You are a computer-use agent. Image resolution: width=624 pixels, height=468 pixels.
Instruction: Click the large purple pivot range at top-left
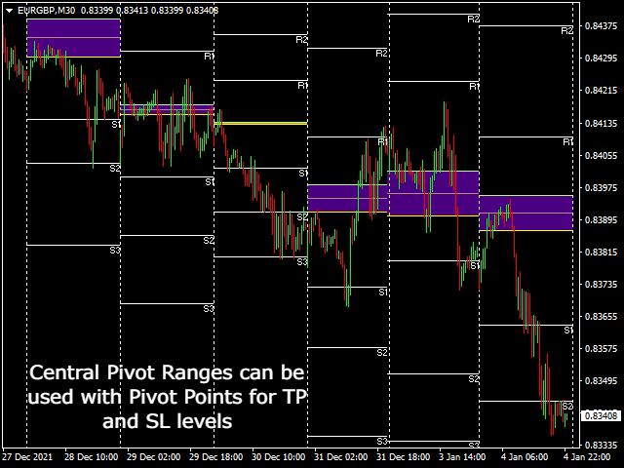pos(73,38)
